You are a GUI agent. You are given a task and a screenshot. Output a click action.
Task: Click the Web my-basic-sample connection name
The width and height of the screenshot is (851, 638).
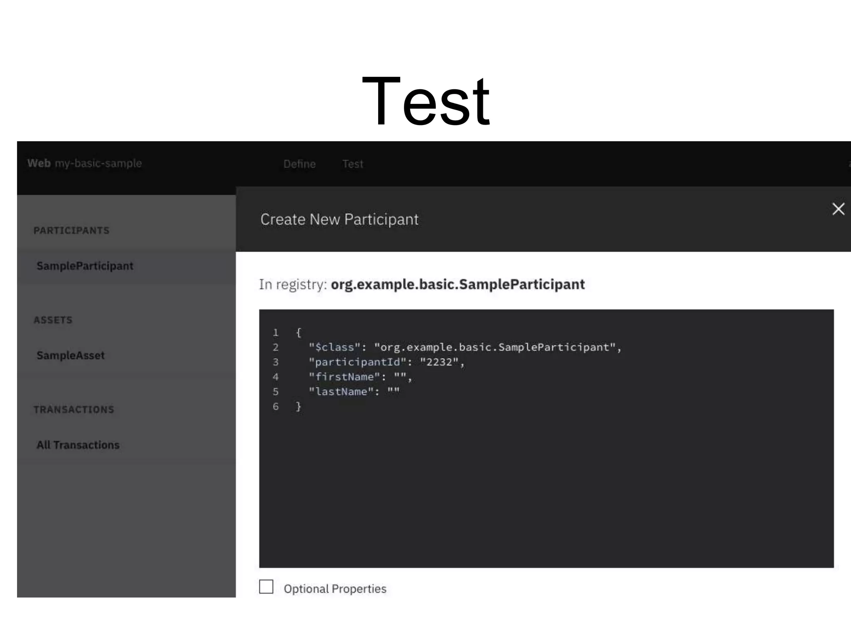tap(85, 163)
